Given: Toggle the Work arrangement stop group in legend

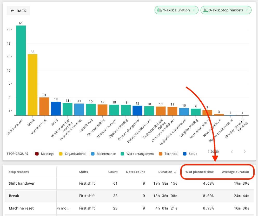Looking at the screenshot, I should [x=137, y=154].
